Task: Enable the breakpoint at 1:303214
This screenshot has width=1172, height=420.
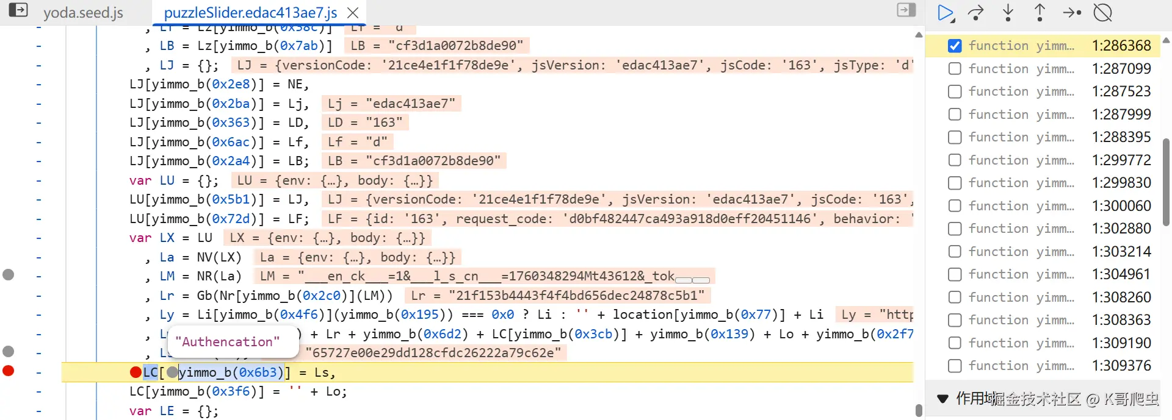Action: (x=955, y=252)
